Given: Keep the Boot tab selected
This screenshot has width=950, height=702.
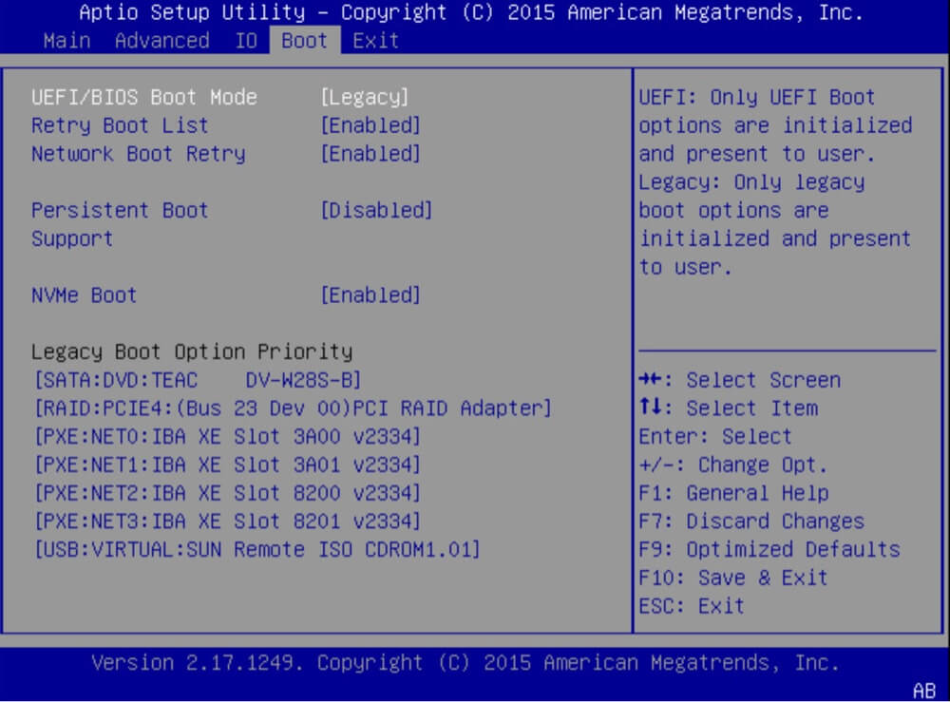Looking at the screenshot, I should pos(303,40).
